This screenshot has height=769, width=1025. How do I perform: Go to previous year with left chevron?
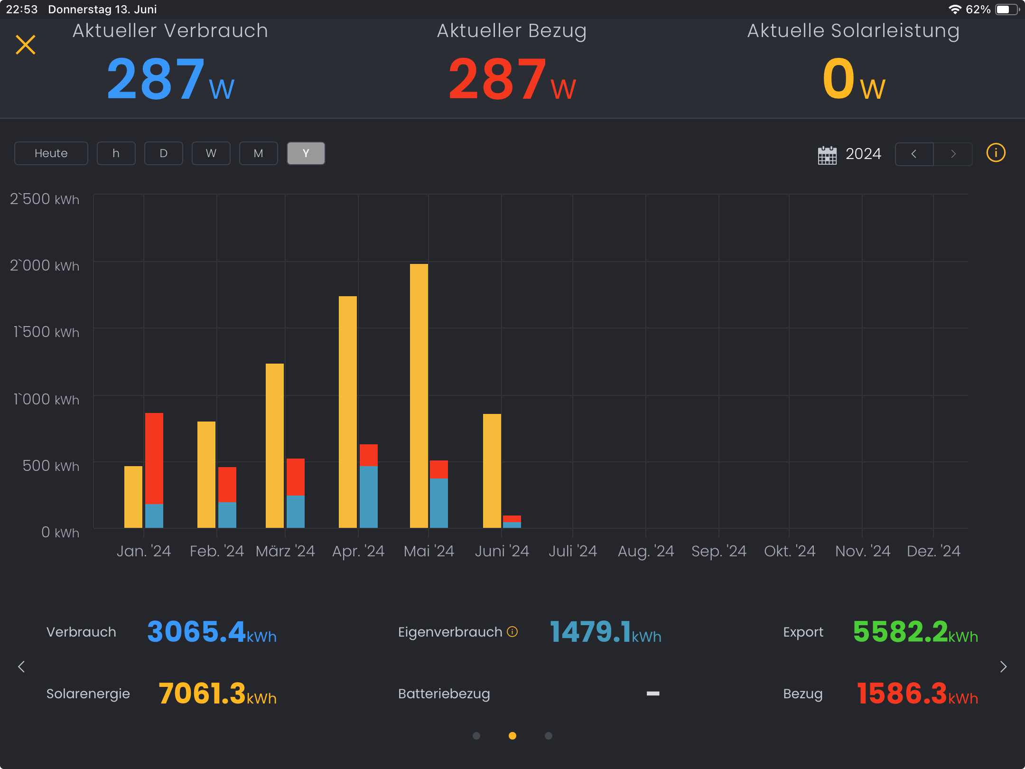[x=914, y=154]
